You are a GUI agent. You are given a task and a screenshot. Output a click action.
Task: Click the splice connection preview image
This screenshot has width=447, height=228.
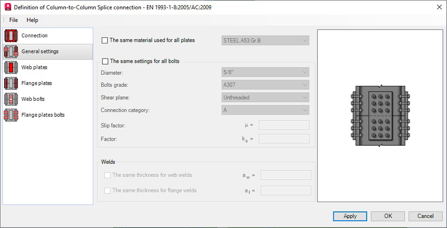(379, 116)
